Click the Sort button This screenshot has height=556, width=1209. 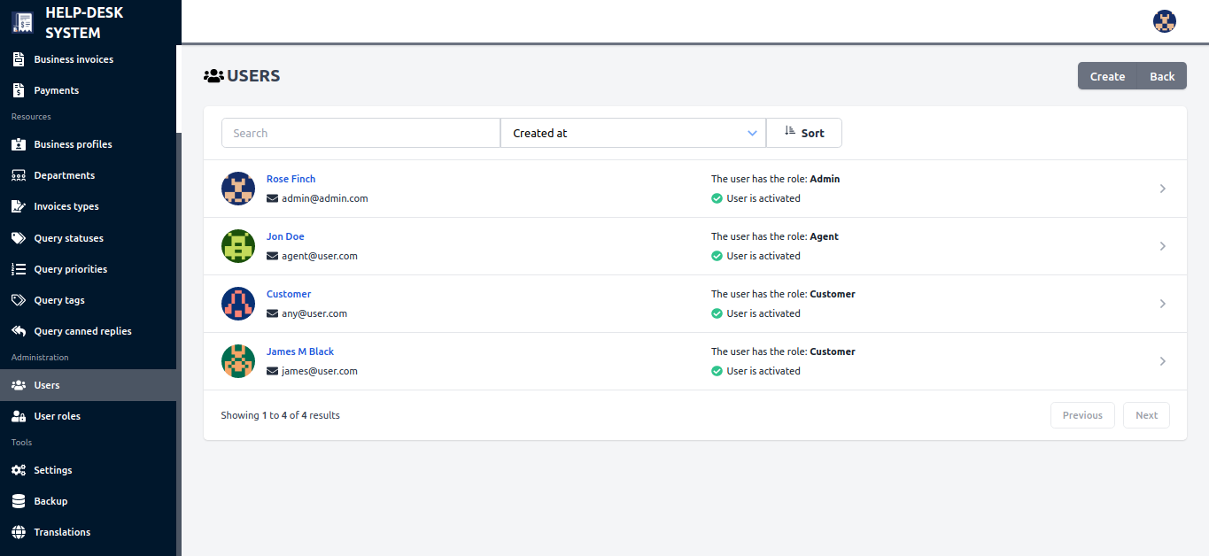(803, 133)
